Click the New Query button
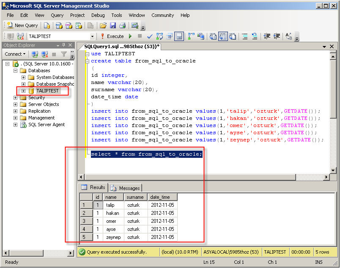Viewport: 340px width, 268px height. coord(22,26)
